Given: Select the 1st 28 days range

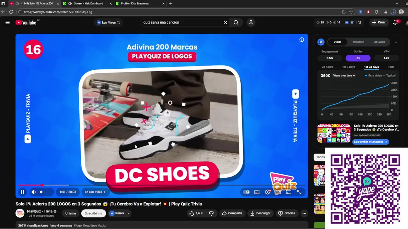Looking at the screenshot, I should (x=371, y=67).
